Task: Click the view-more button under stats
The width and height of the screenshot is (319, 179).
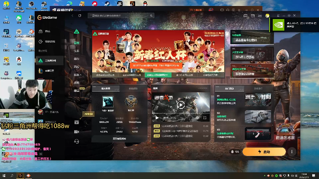Action: 119,138
